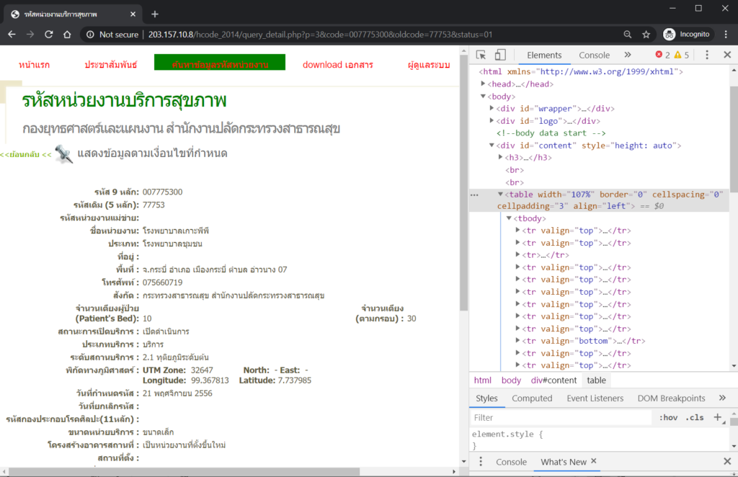Activate the inspect element picker tool

click(481, 55)
